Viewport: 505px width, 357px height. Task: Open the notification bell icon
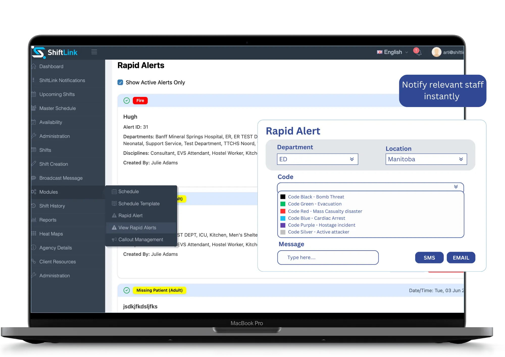coord(419,53)
